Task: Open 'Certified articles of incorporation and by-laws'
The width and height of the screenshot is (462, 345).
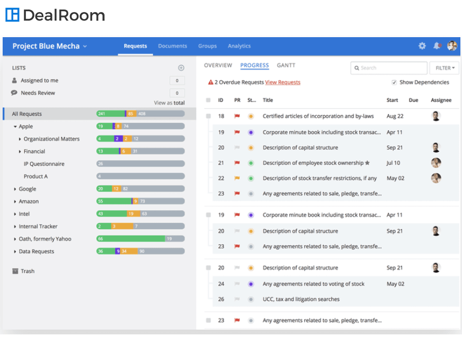Action: pos(318,116)
